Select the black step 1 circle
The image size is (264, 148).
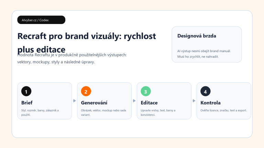click(26, 91)
